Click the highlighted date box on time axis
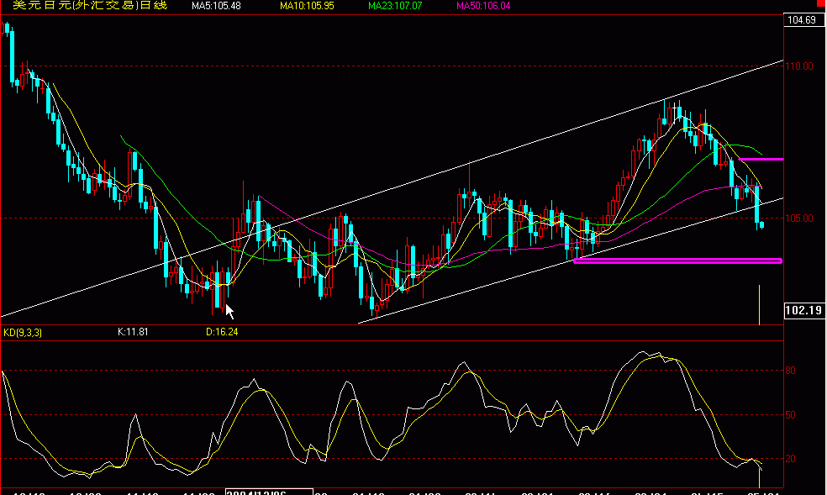Image resolution: width=827 pixels, height=495 pixels. [x=269, y=492]
